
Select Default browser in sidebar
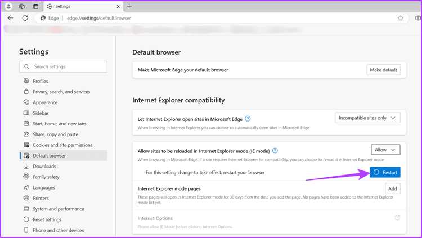coord(63,156)
